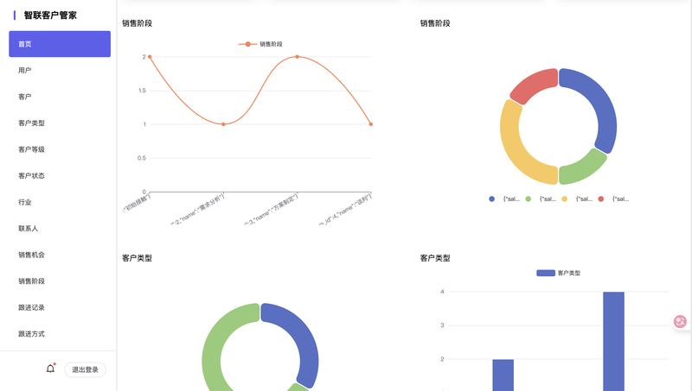Navigate to 行业 in sidebar
Viewport: 692px width, 391px height.
click(x=60, y=202)
